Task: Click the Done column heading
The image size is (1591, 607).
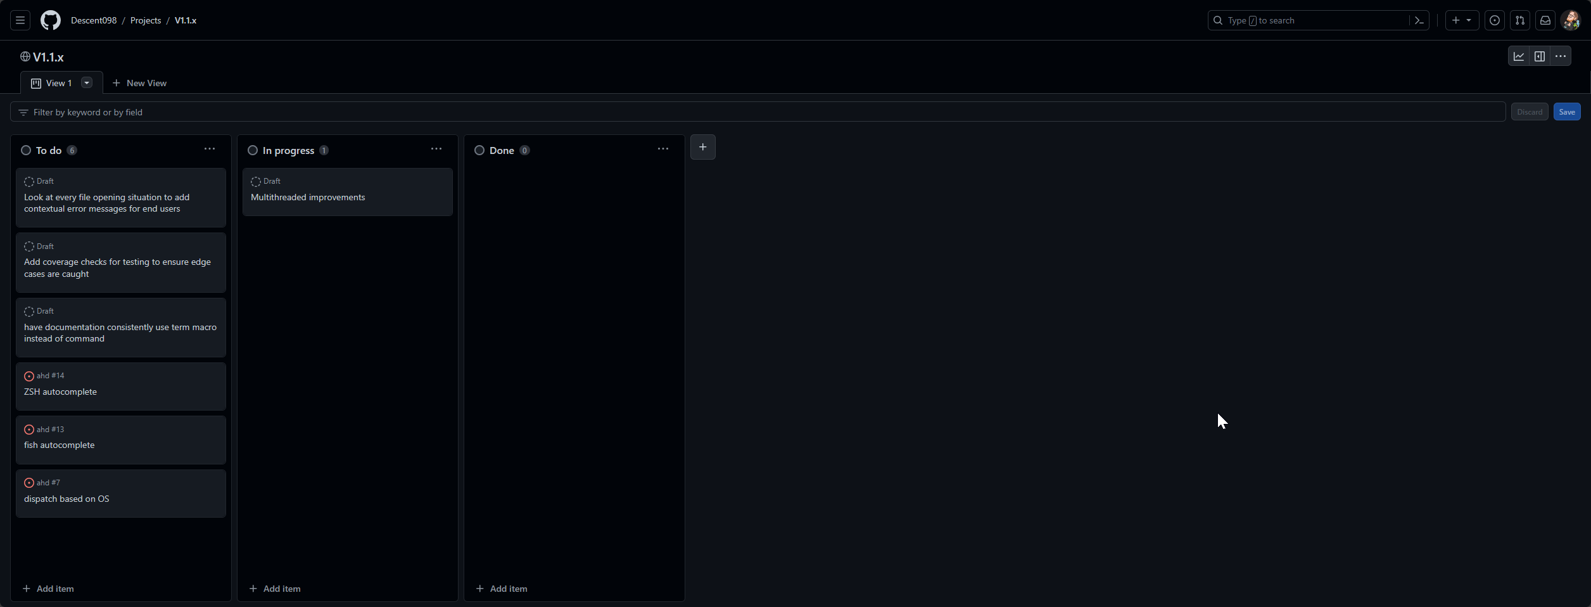Action: 502,150
